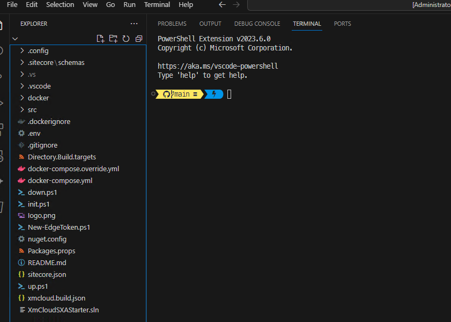Click the GitHub icon in terminal prompt
This screenshot has height=322, width=451.
coord(166,94)
